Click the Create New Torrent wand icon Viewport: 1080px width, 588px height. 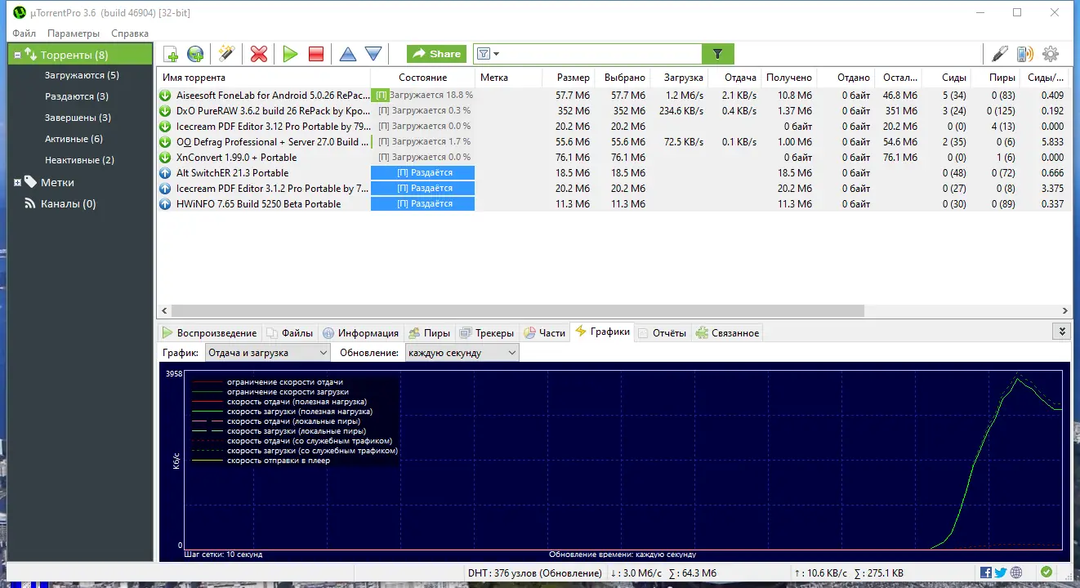226,54
